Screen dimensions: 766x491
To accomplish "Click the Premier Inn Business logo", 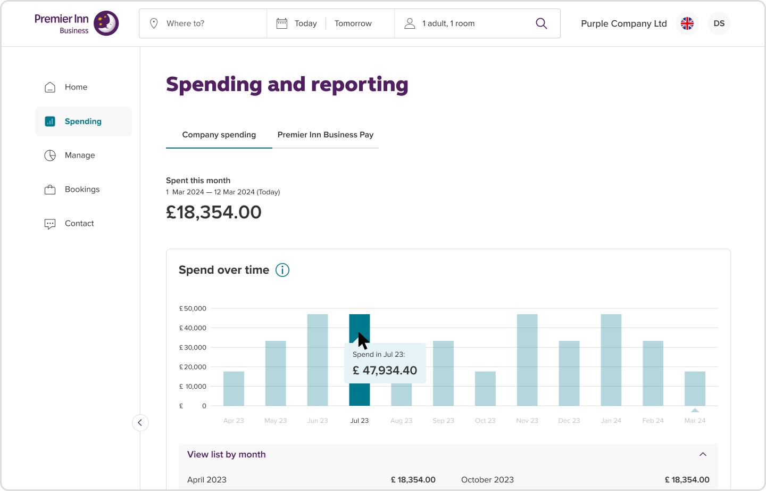I will pos(77,23).
